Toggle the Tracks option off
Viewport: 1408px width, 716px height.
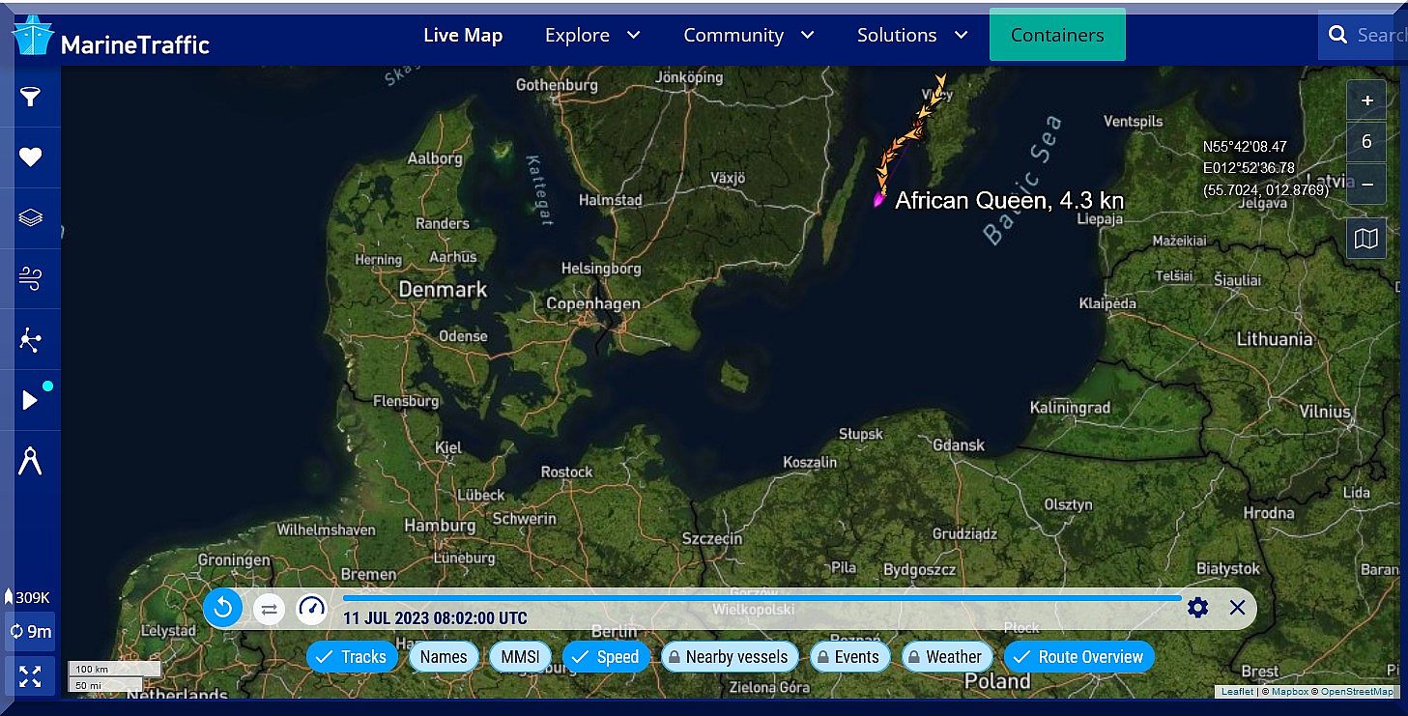[x=352, y=657]
